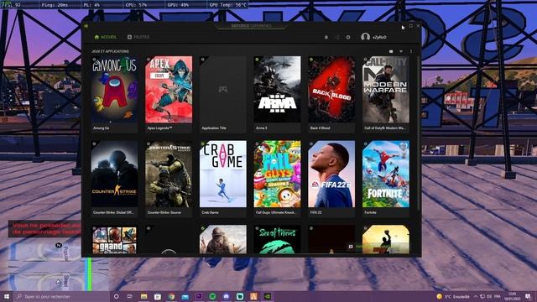537x302 pixels.
Task: Switch to the grid view icon
Action: click(391, 51)
